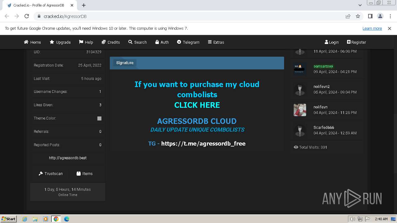Screen dimensions: 397x223
Task: Open a new browser tab
Action: [x=84, y=5]
